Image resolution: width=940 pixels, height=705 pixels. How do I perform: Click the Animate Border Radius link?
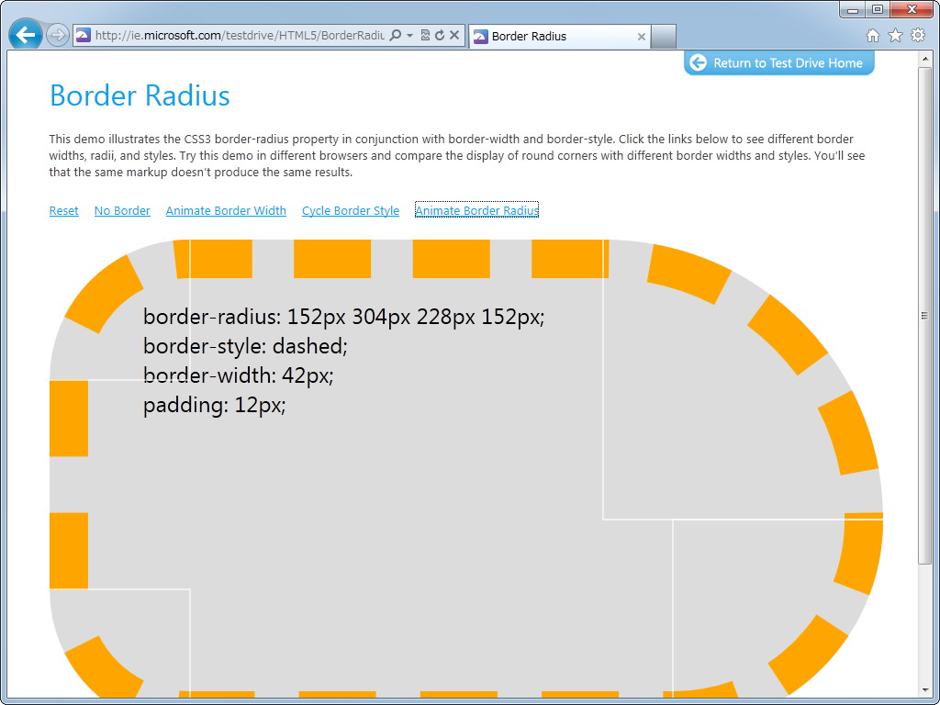click(476, 210)
